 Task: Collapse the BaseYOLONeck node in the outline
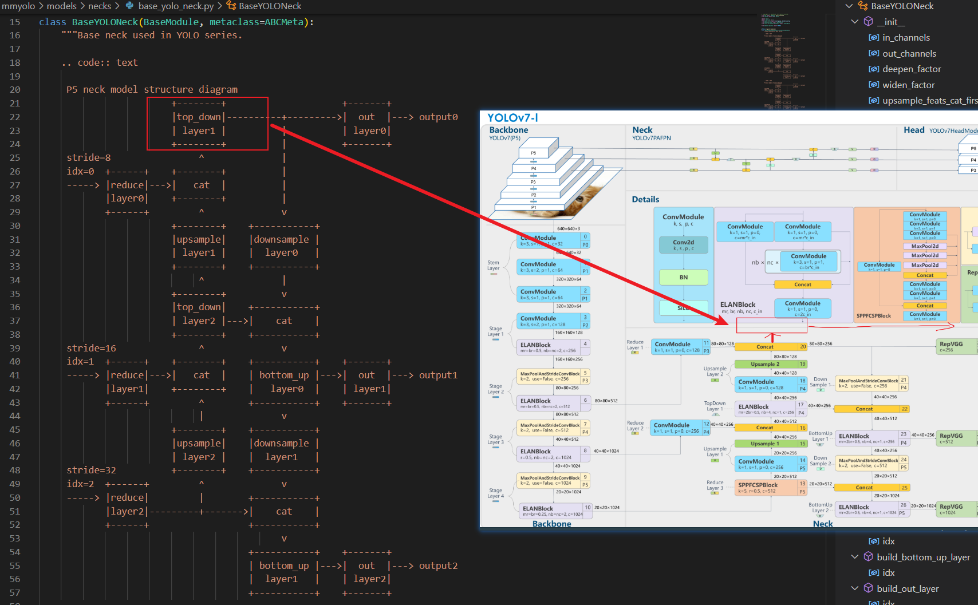pos(849,6)
